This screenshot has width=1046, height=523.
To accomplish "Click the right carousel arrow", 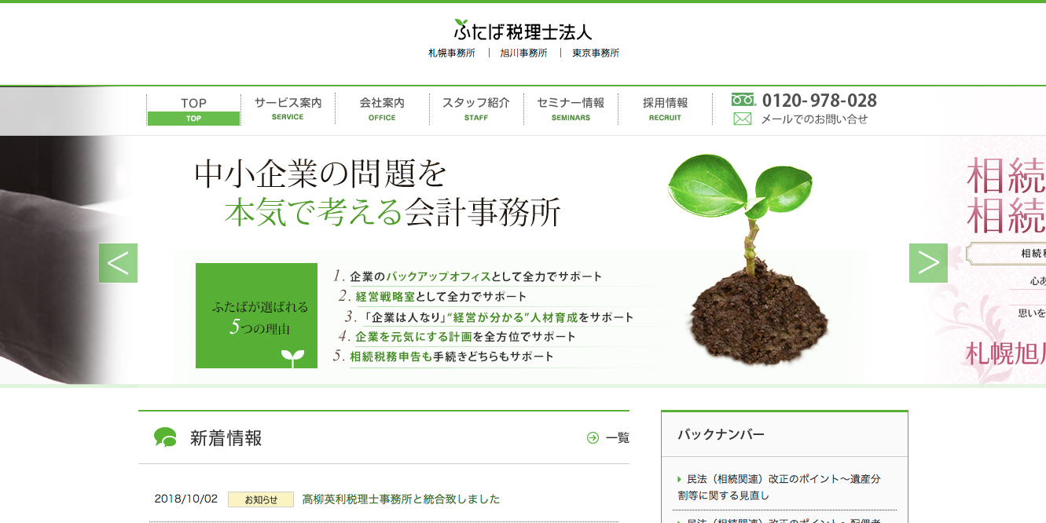I will point(928,264).
